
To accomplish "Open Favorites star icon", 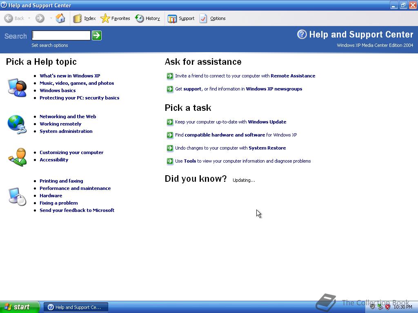I will click(x=105, y=18).
